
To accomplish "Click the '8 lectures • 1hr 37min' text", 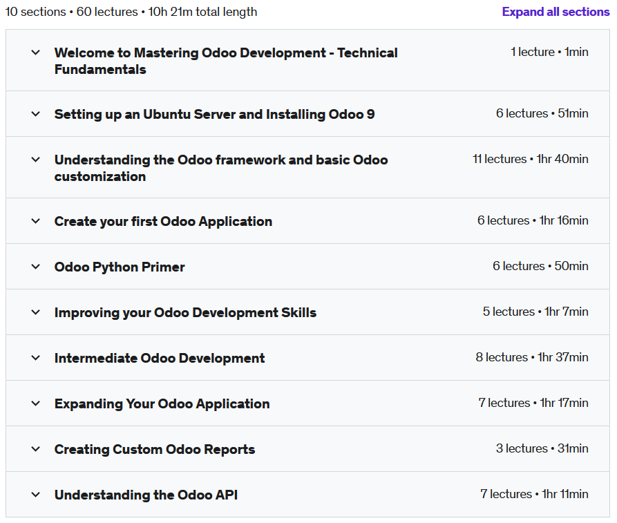I will [532, 357].
